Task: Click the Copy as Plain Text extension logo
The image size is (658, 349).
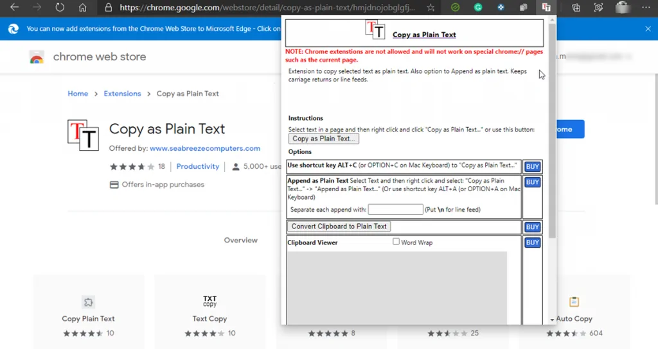Action: pos(83,135)
